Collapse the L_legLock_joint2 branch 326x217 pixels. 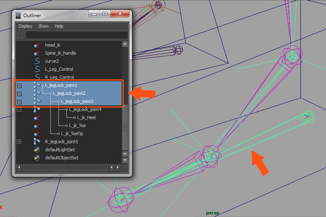pos(20,94)
